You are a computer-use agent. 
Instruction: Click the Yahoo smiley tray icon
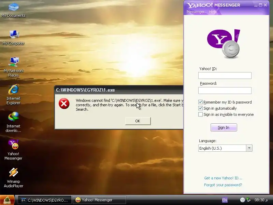pyautogui.click(x=242, y=200)
